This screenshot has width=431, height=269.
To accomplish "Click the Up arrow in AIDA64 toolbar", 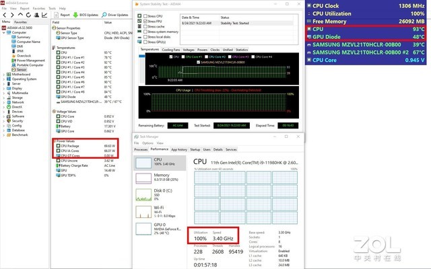I will tap(20, 15).
